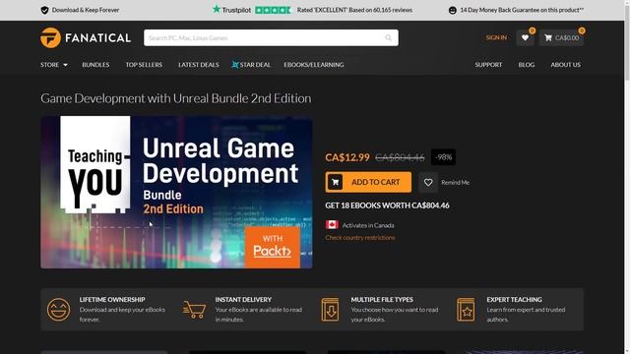Click Activates in Canada text
630x354 pixels.
coord(368,225)
